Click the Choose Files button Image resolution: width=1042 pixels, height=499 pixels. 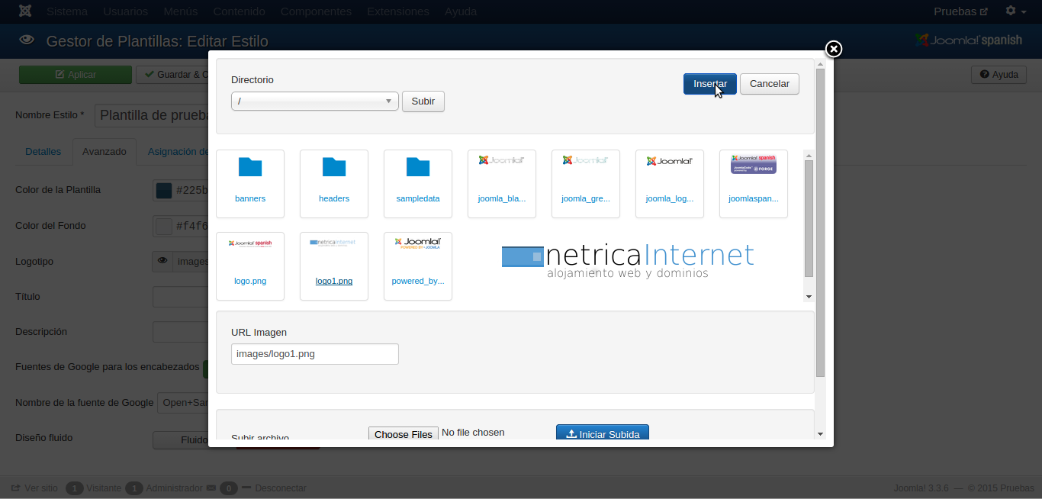point(403,434)
